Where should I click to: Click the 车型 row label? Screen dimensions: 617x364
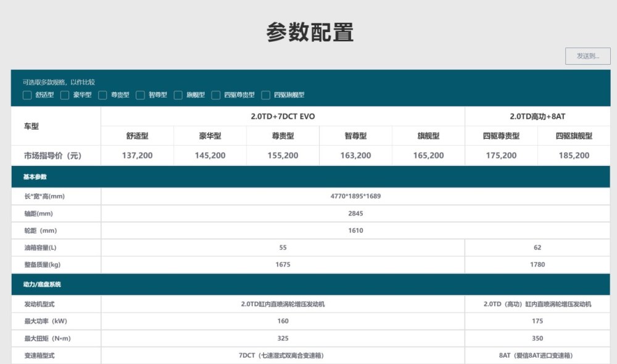(x=31, y=126)
